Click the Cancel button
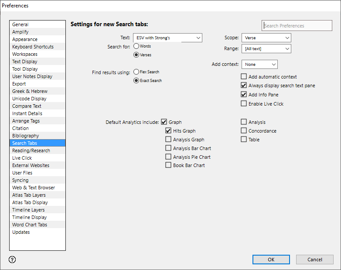The height and width of the screenshot is (270, 341). 314,260
